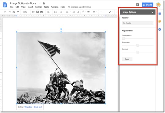Open the Keep notes side panel icon

pos(159,21)
